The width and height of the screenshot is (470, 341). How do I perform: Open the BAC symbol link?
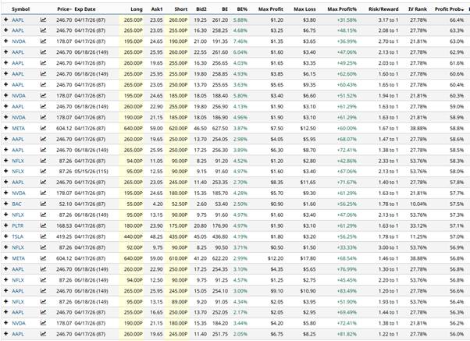pyautogui.click(x=17, y=204)
